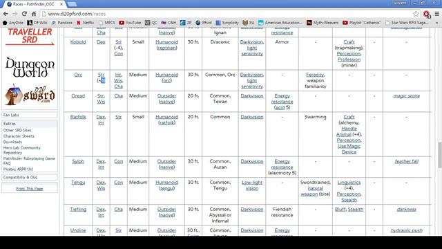
Task: Go to the browser home icon
Action: [34, 14]
